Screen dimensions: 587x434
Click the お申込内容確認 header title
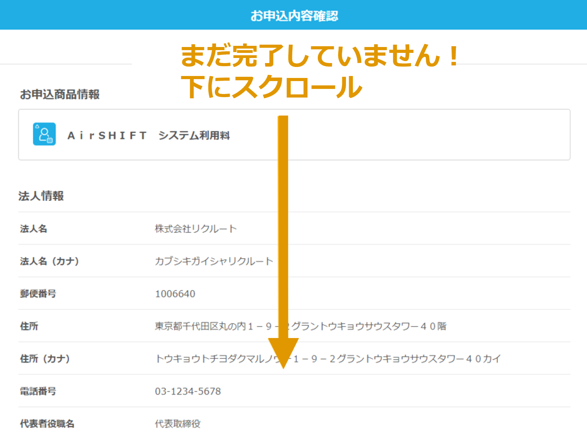(x=294, y=16)
